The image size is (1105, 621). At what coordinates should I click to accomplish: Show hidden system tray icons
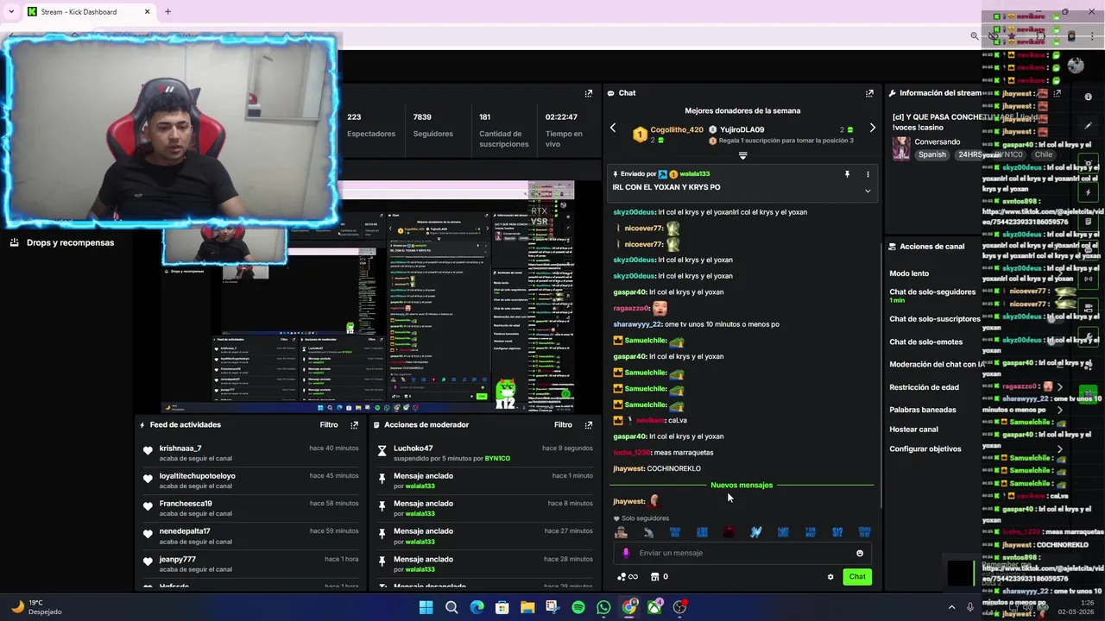pyautogui.click(x=951, y=608)
